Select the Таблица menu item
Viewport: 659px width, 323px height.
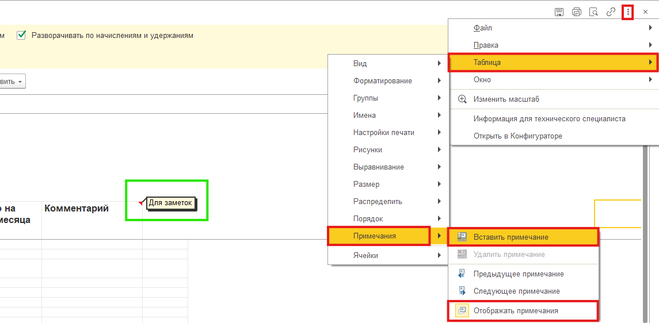pos(554,63)
